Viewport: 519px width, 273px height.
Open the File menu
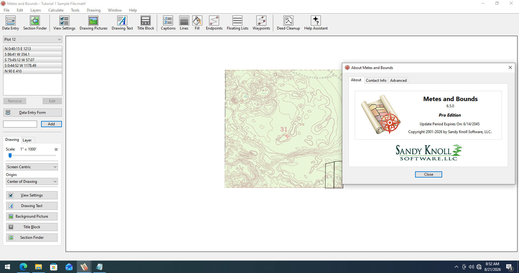coord(7,10)
